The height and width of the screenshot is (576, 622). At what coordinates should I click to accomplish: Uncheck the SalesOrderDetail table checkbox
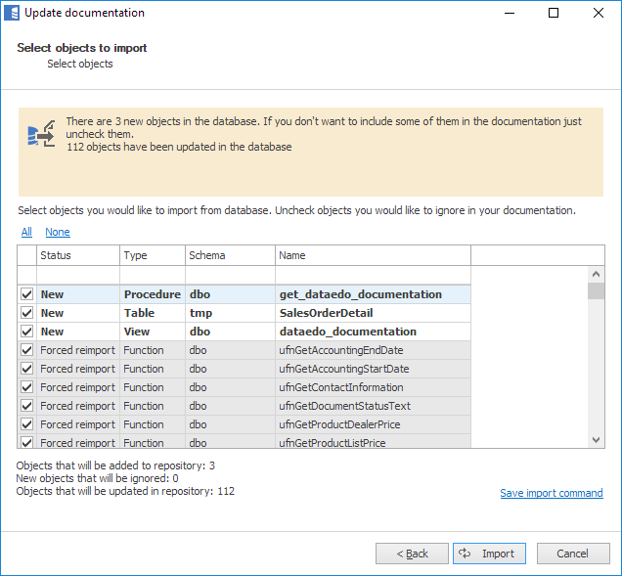point(27,313)
